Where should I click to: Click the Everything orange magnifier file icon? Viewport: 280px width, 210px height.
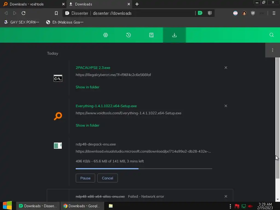click(58, 116)
